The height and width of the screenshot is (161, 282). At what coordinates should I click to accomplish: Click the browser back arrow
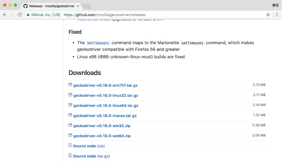[5, 15]
